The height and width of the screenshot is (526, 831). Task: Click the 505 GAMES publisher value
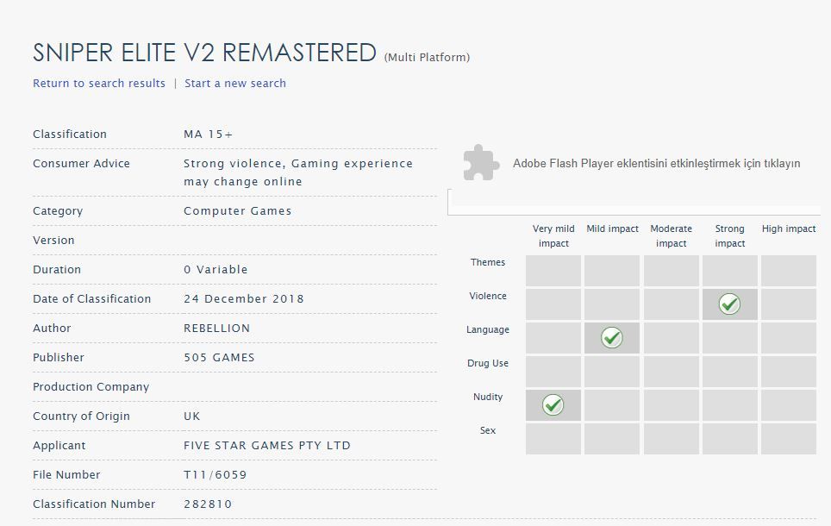pyautogui.click(x=219, y=357)
